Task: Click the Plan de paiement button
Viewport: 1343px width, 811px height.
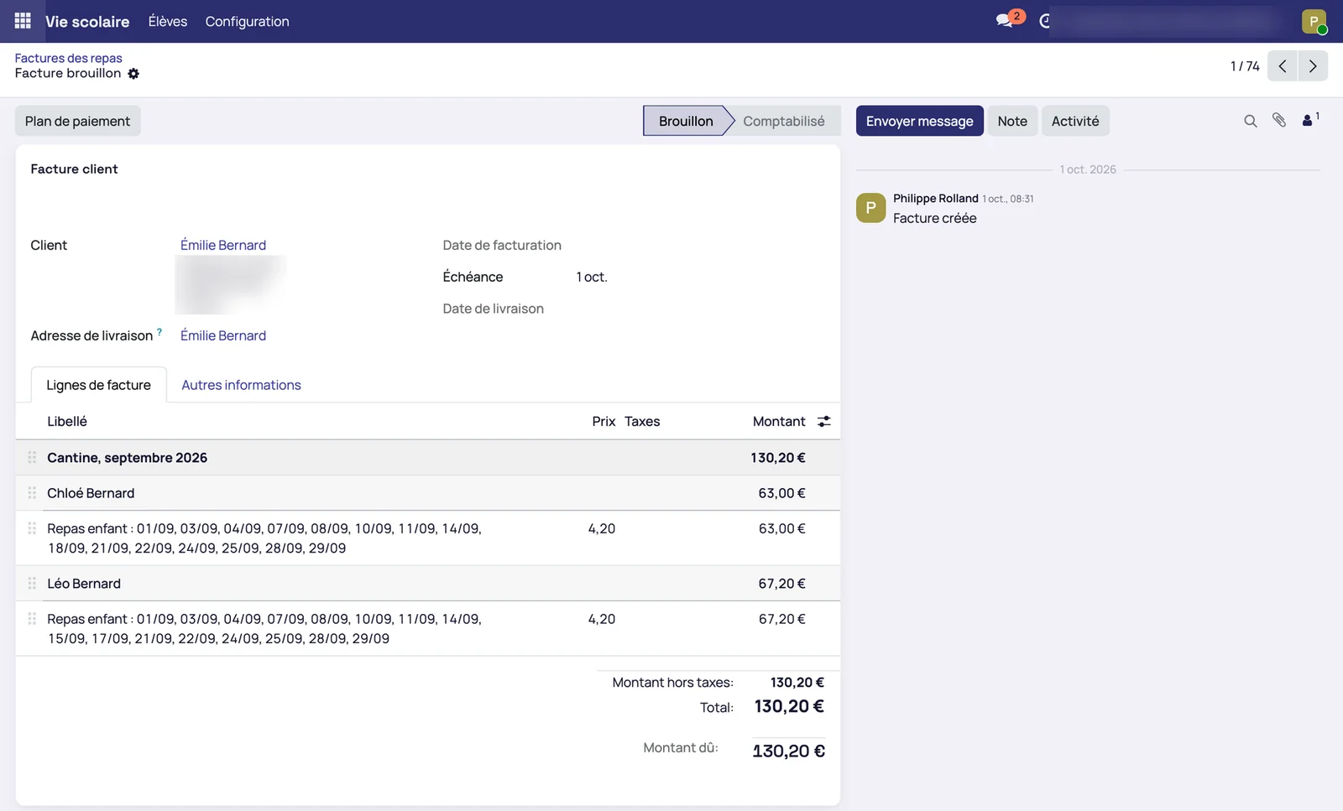Action: pos(77,121)
